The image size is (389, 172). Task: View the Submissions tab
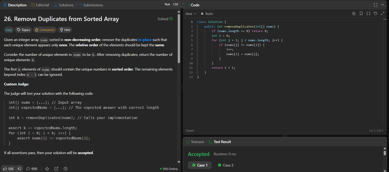[91, 5]
